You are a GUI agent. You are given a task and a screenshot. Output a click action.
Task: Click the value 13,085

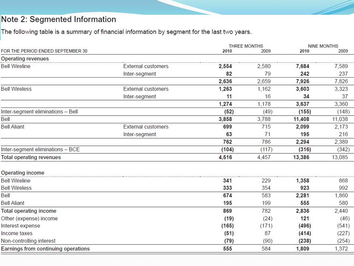click(x=340, y=157)
